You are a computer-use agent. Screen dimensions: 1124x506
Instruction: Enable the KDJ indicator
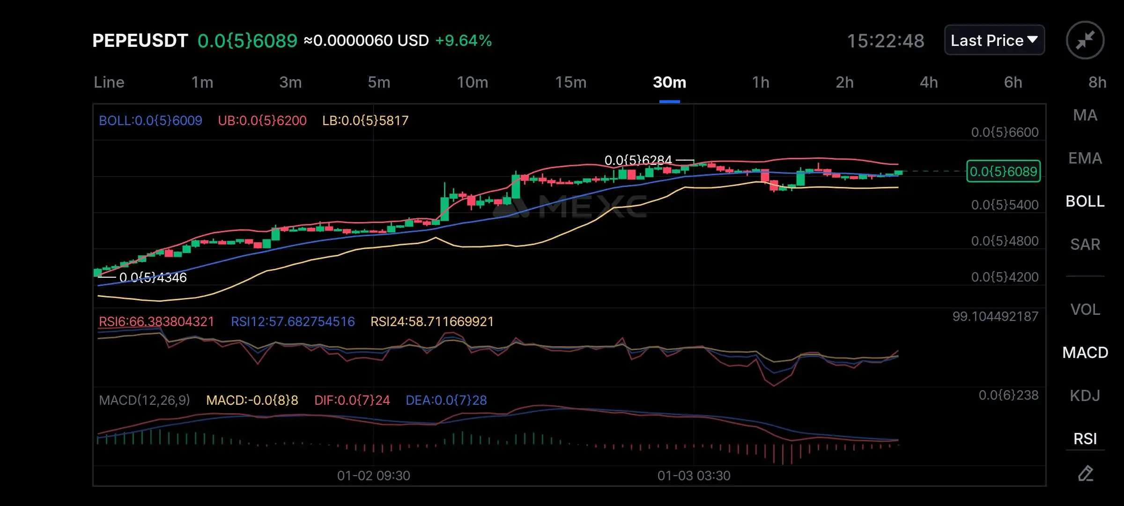point(1085,396)
